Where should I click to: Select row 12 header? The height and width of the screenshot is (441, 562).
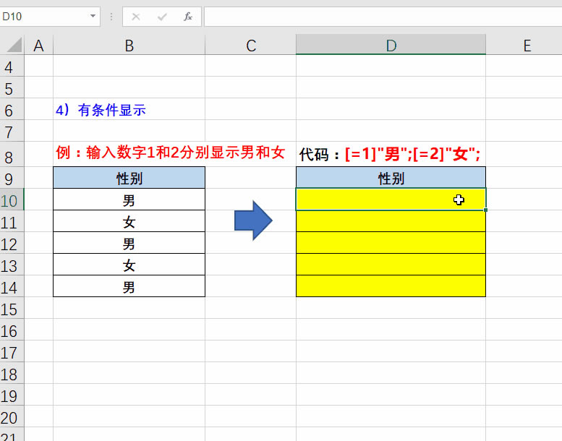[x=12, y=243]
